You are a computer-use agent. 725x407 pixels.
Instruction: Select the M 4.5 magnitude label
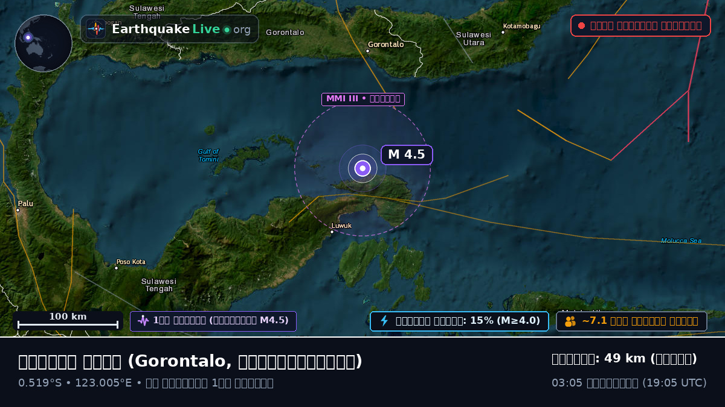pos(407,155)
